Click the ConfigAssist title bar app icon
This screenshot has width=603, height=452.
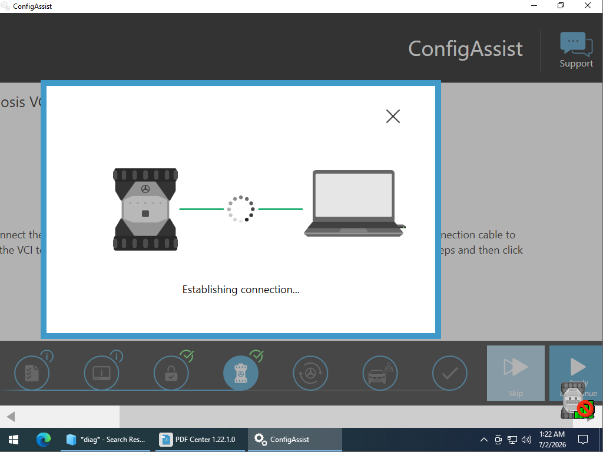pos(5,6)
